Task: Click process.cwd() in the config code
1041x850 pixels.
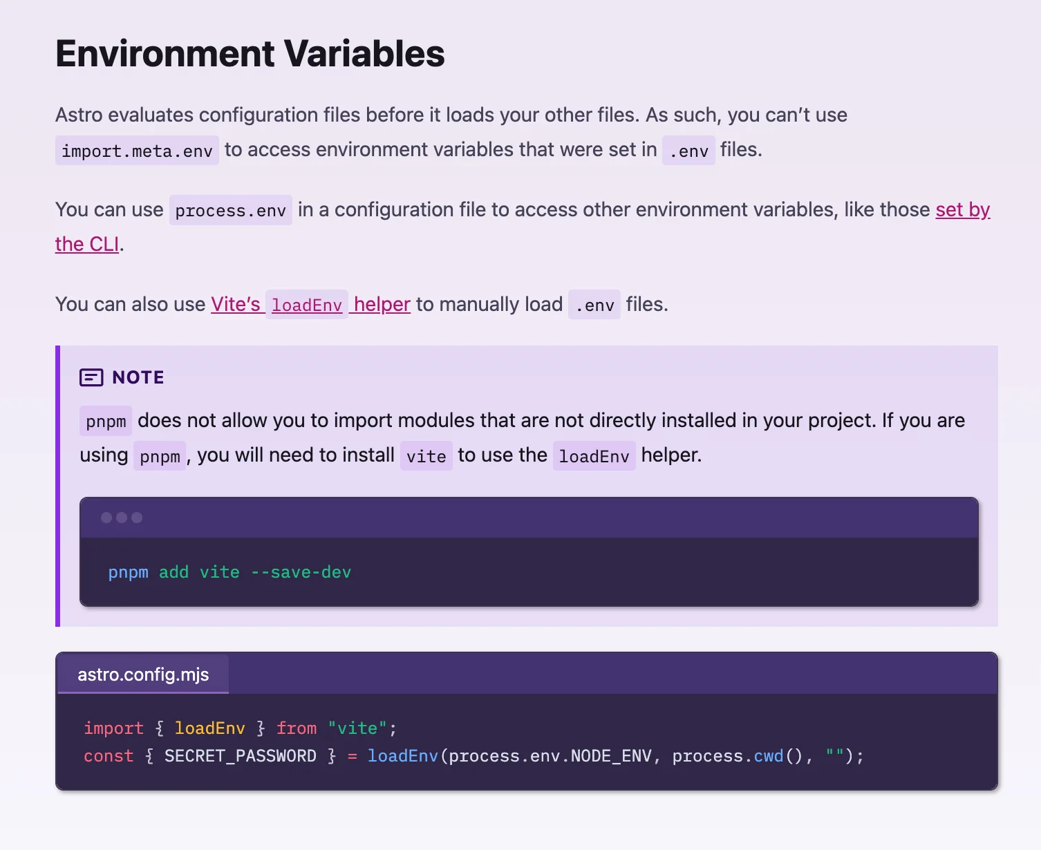Action: pos(737,756)
